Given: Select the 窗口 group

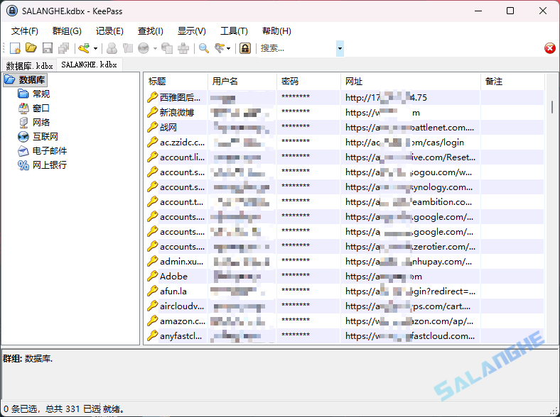Looking at the screenshot, I should (x=41, y=109).
